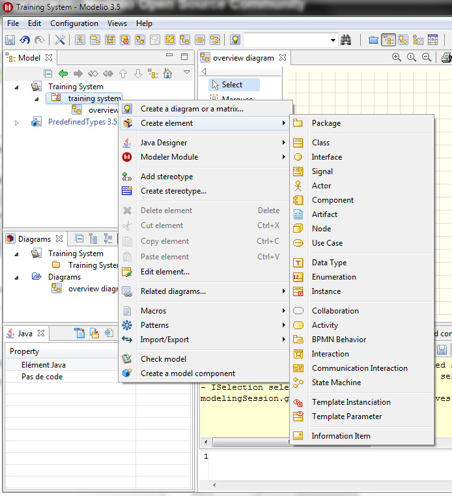
Task: Select Class from the submenu
Action: click(362, 143)
